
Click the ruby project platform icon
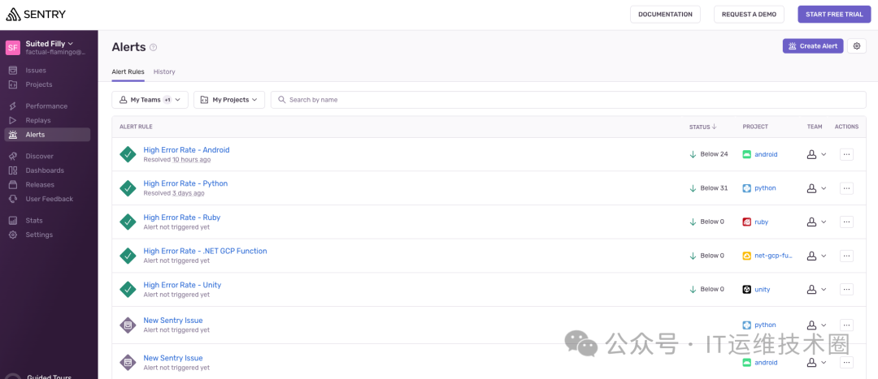(746, 222)
